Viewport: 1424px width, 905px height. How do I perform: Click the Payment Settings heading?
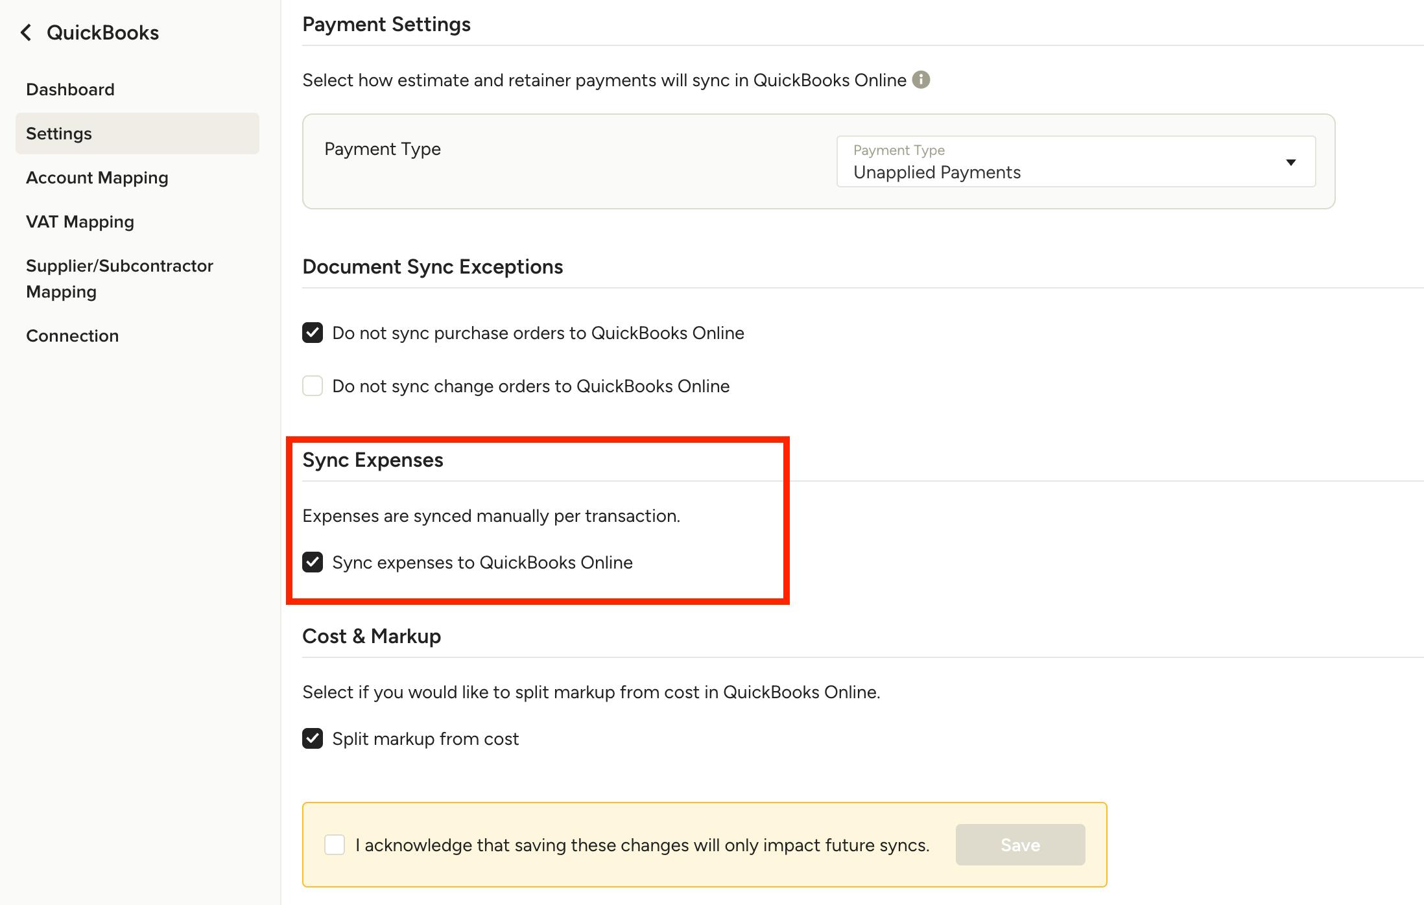[x=386, y=25]
